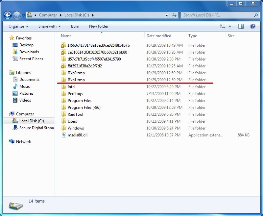Click the Program Files folder icon
The height and width of the screenshot is (216, 263).
63,100
